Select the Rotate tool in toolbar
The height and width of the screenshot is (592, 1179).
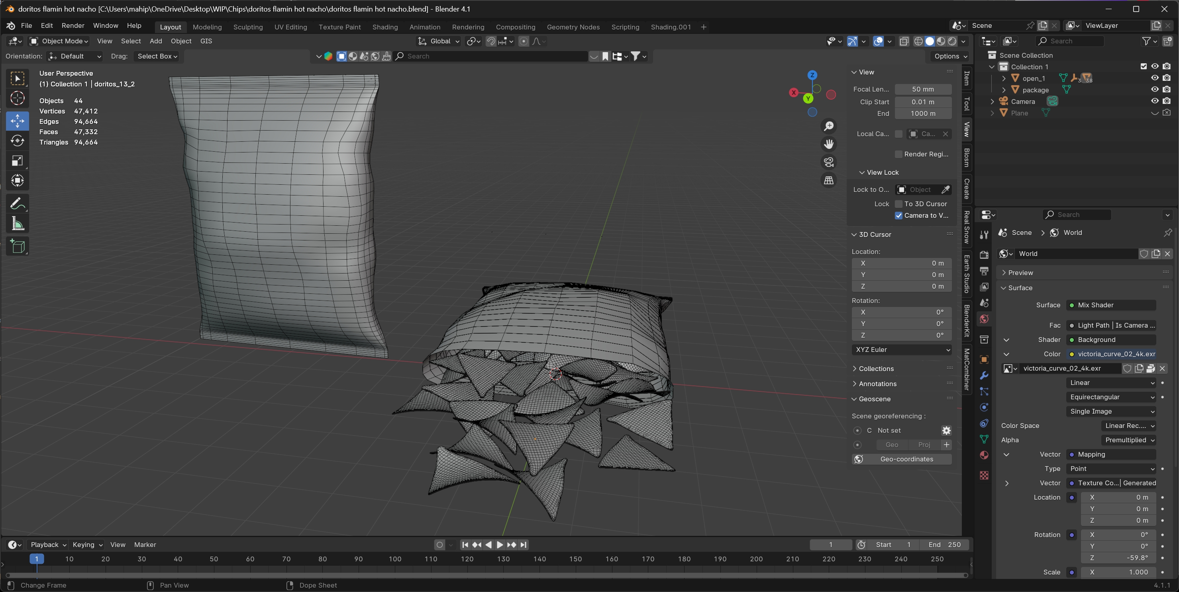point(18,141)
